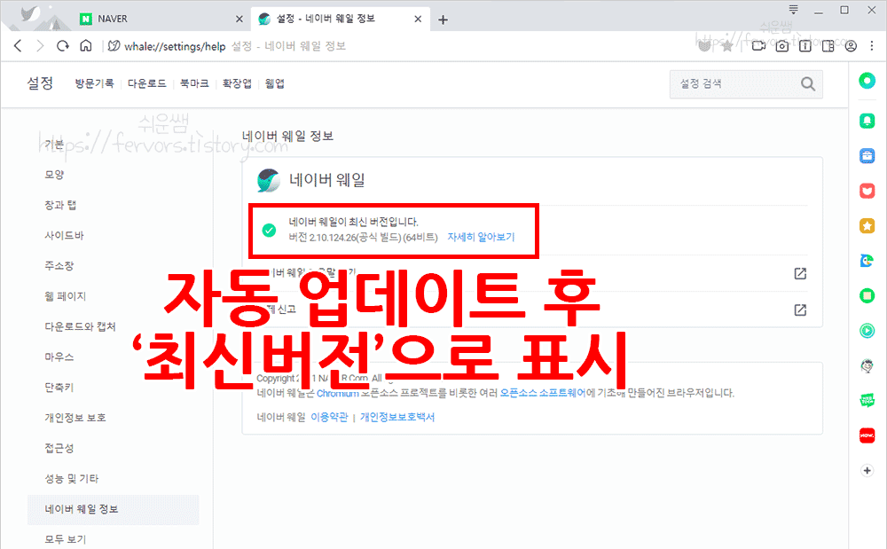Open the home page via house icon

(85, 46)
